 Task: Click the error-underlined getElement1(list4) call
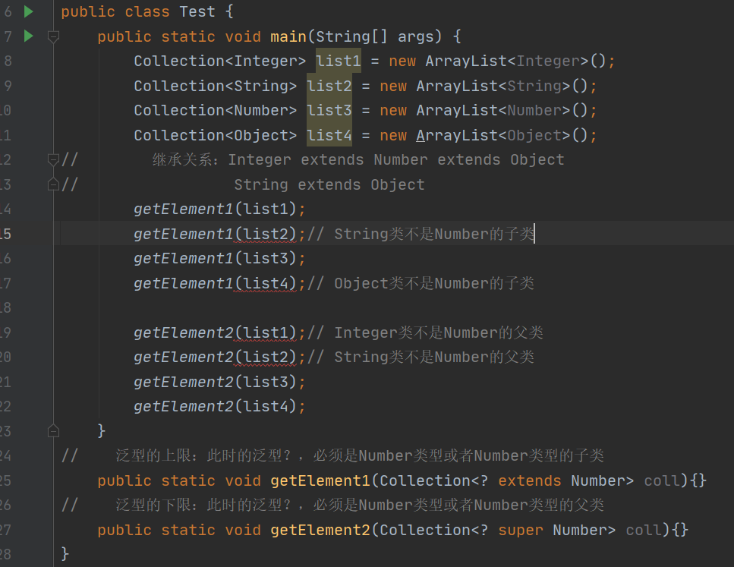click(x=216, y=283)
